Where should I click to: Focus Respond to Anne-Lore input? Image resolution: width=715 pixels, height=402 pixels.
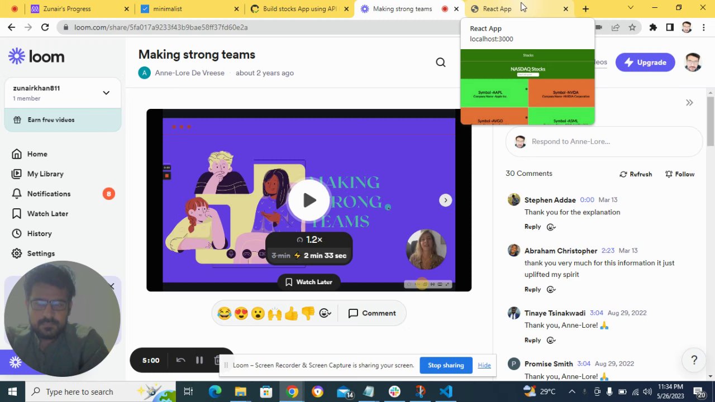604,142
